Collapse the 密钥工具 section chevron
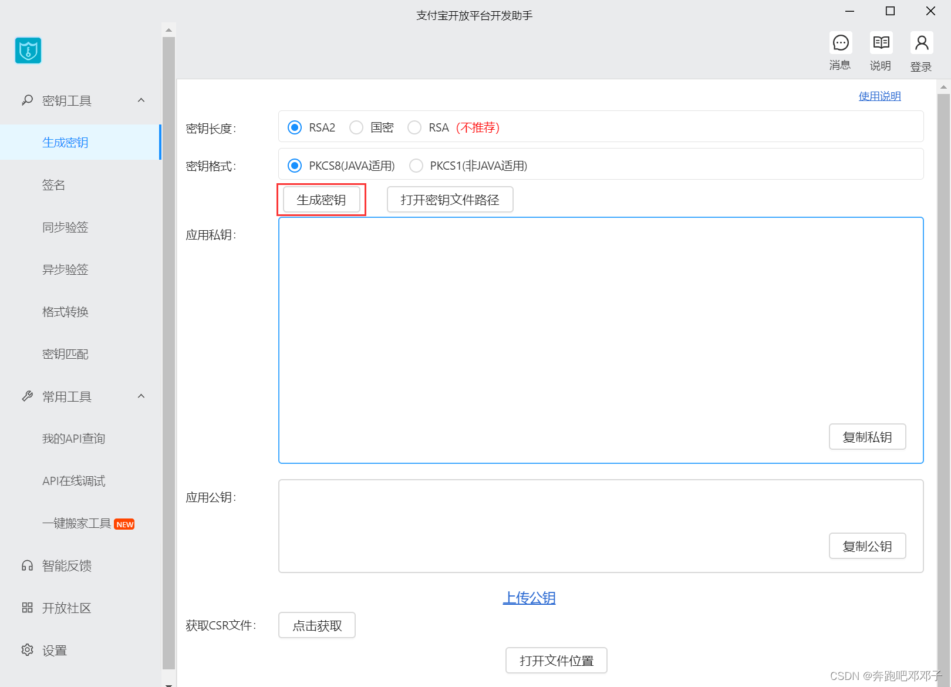 click(141, 100)
